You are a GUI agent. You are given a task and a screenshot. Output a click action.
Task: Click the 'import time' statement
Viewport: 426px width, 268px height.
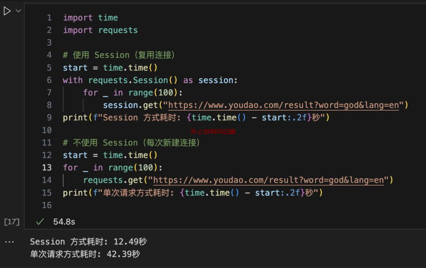[x=90, y=17]
